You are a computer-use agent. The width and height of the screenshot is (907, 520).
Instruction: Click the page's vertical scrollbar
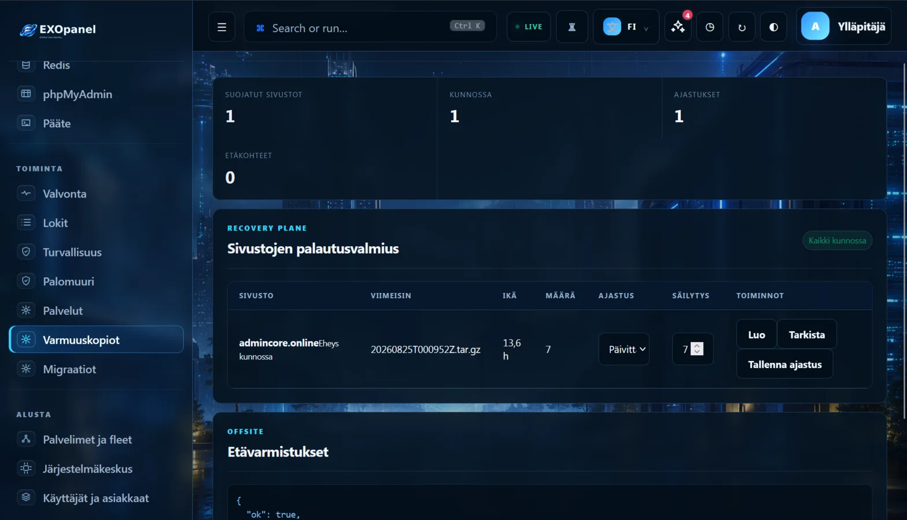[904, 240]
